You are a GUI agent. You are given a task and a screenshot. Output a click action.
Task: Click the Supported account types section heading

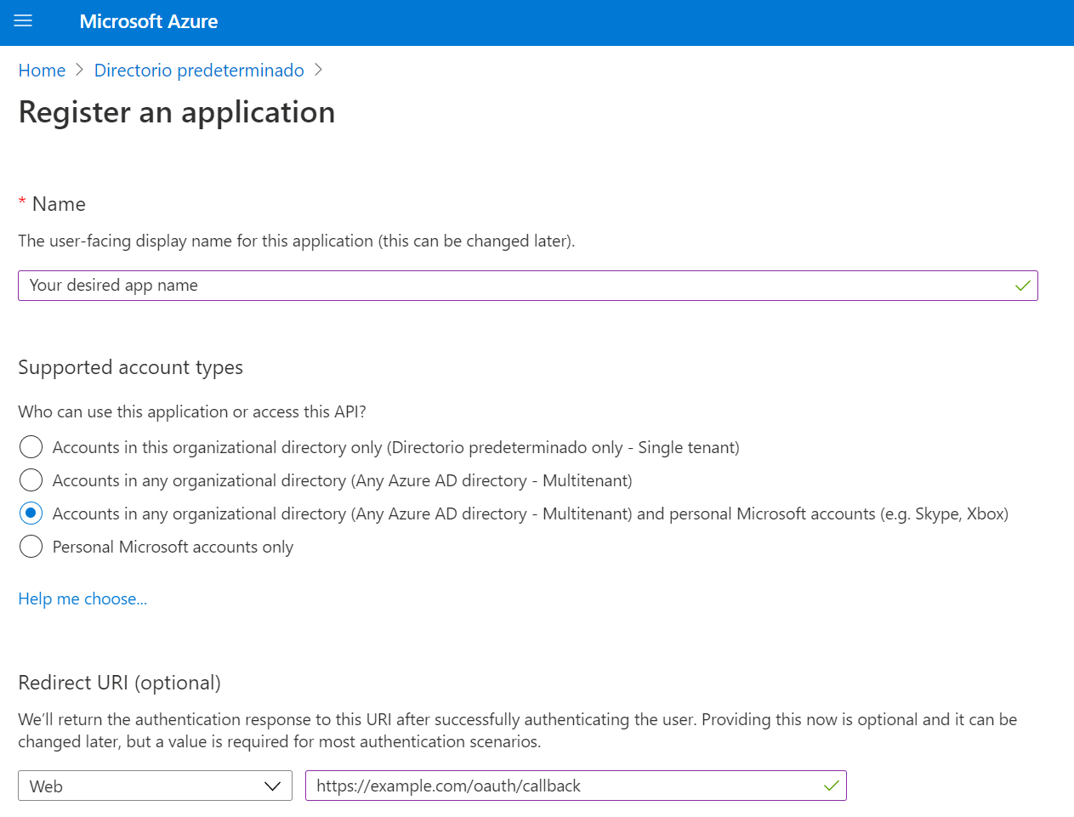click(130, 367)
